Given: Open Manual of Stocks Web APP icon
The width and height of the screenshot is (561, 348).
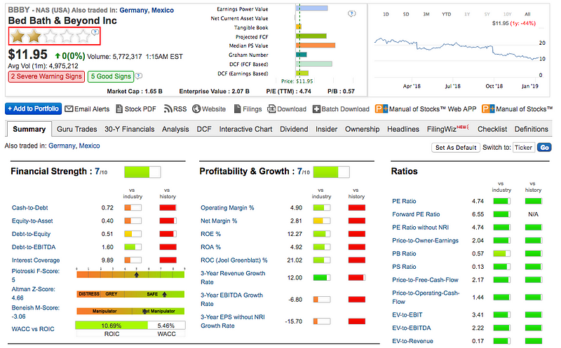Looking at the screenshot, I should (x=381, y=109).
